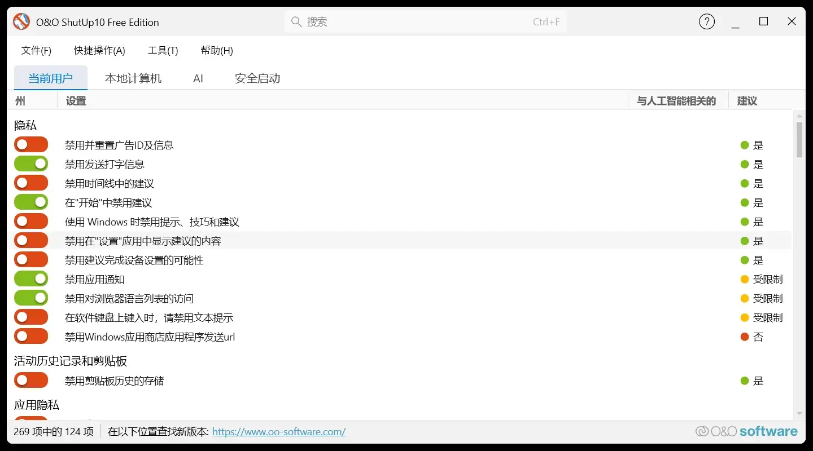The image size is (813, 451).
Task: Select the 活动历史记录和剪贴板 section heading
Action: [71, 361]
